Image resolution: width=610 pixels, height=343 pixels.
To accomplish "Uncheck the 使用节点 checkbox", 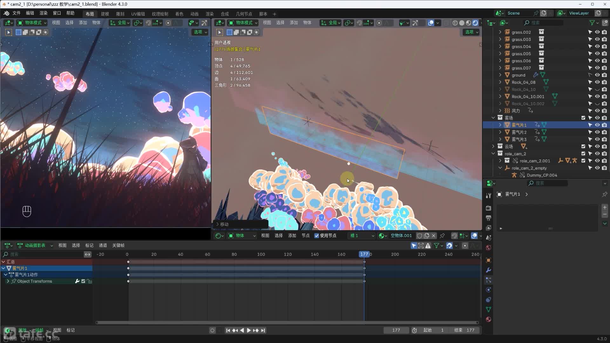I will point(316,236).
